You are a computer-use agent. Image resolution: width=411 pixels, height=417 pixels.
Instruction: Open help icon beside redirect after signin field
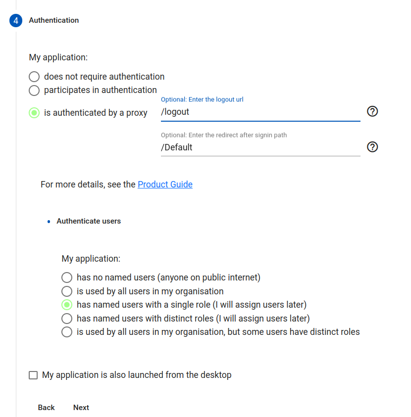[372, 147]
